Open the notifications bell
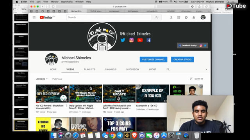 pos(194,17)
